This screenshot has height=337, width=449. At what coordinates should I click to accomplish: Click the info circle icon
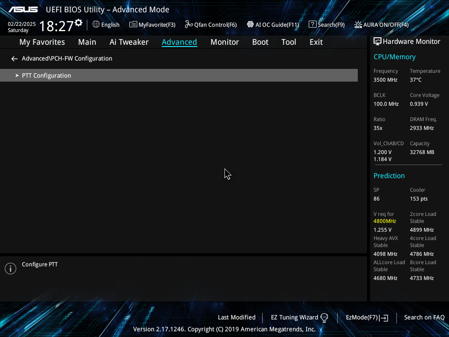coord(11,269)
